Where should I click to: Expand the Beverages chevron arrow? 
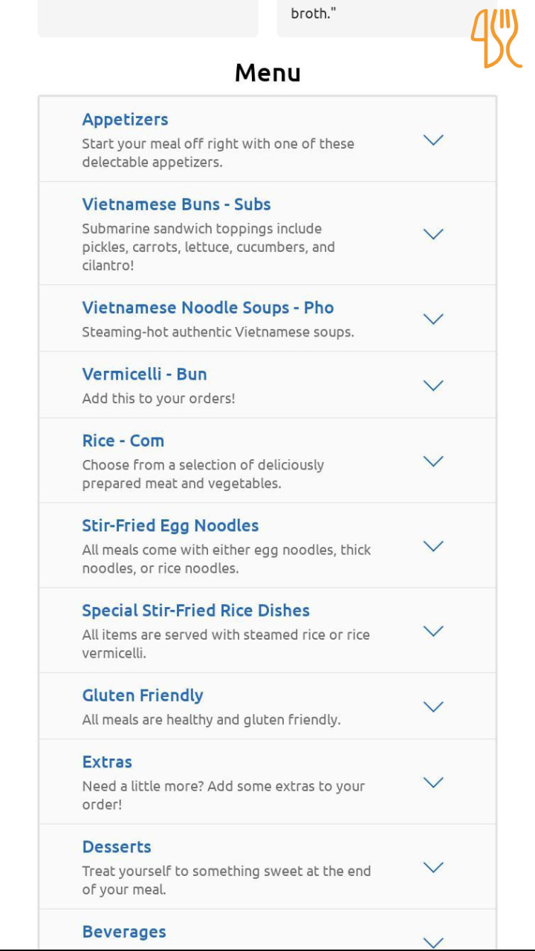click(432, 941)
